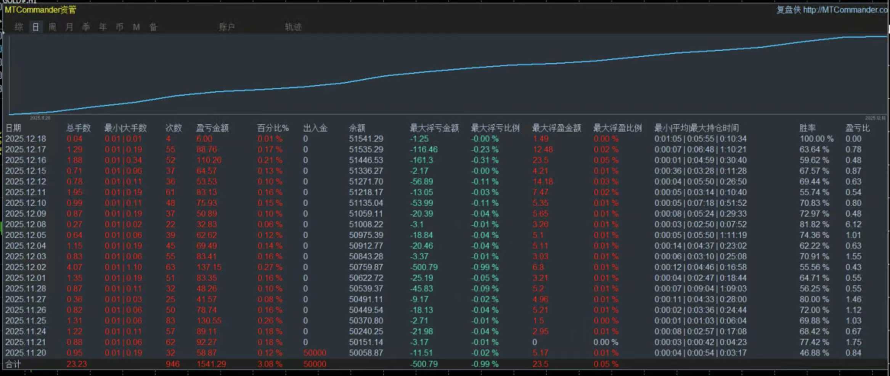Click profit amount 137.15
The height and width of the screenshot is (376, 890).
tap(209, 267)
